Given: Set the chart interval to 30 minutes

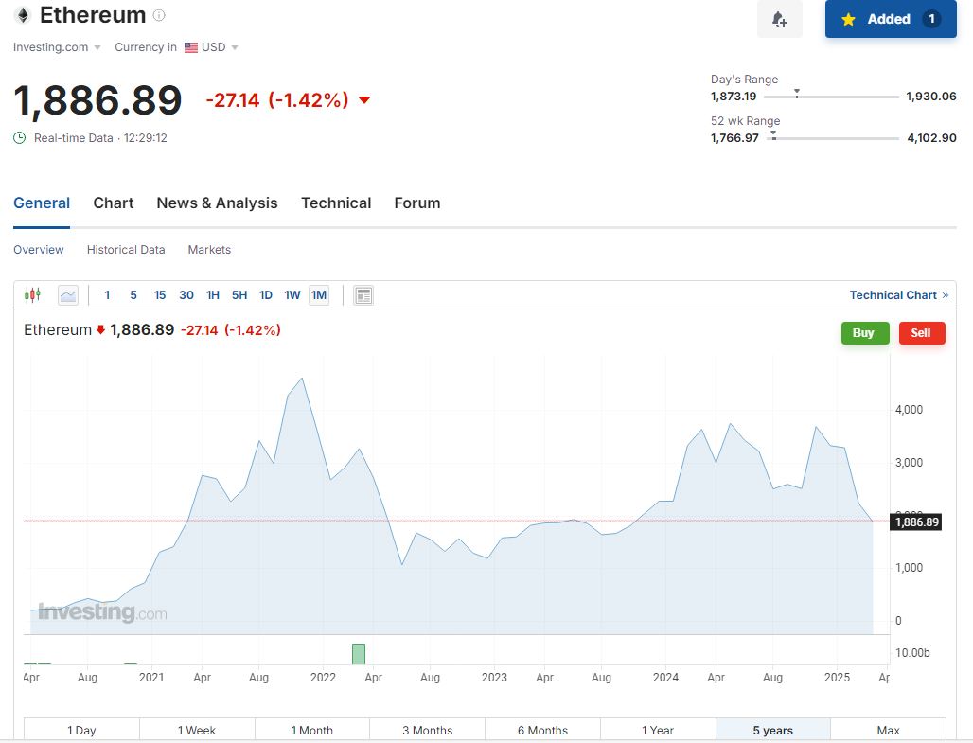Looking at the screenshot, I should click(x=186, y=295).
